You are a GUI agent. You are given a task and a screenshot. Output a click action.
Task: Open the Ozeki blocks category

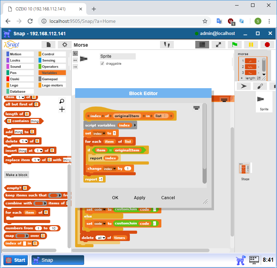20,79
